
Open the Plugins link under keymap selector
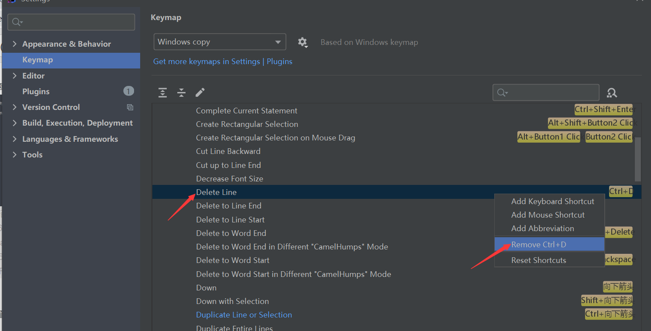click(279, 61)
